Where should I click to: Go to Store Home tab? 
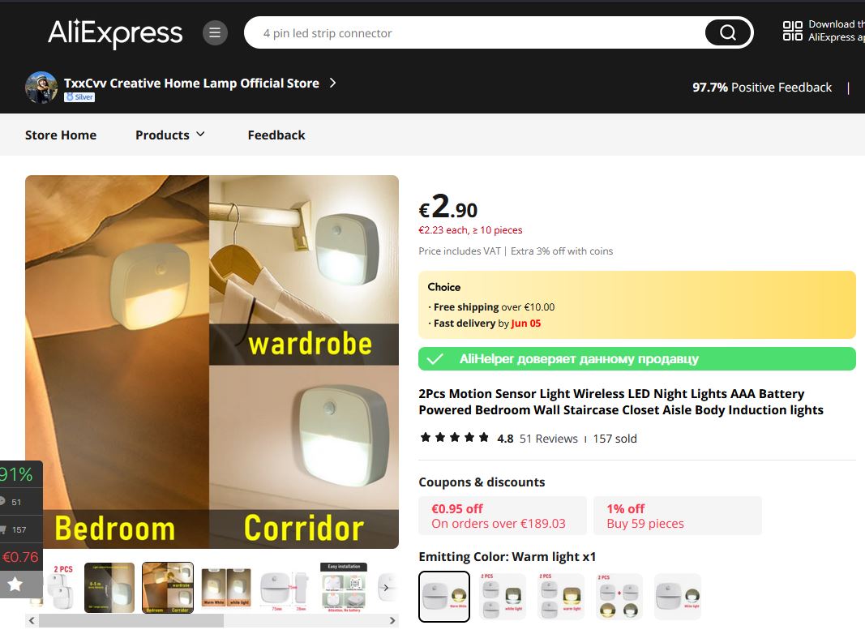[61, 135]
